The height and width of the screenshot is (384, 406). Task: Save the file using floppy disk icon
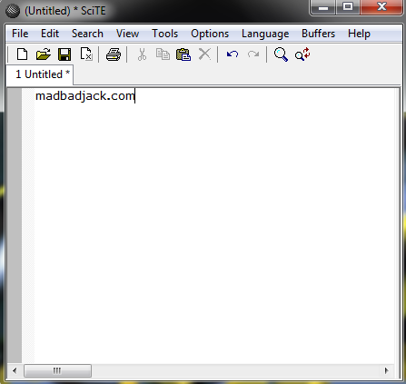(64, 54)
